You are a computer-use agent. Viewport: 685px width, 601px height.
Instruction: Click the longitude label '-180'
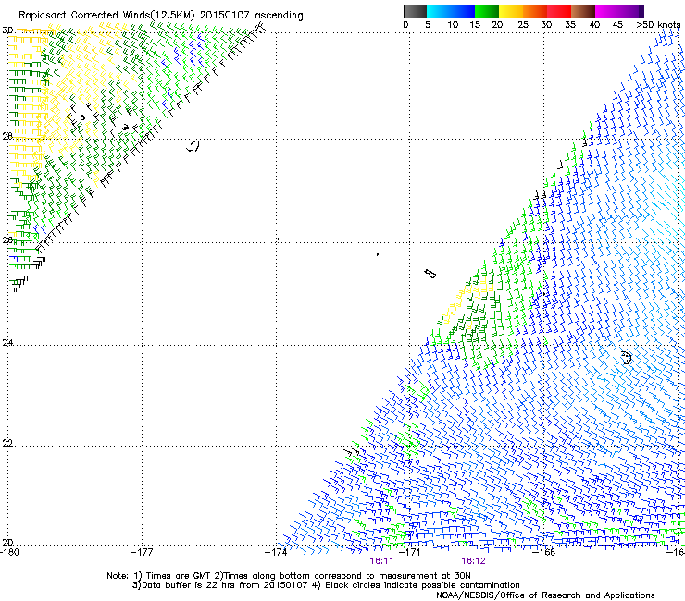tap(9, 552)
